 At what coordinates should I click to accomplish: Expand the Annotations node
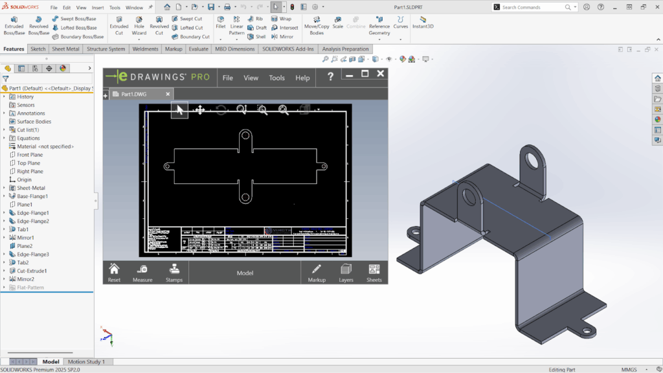[x=5, y=113]
